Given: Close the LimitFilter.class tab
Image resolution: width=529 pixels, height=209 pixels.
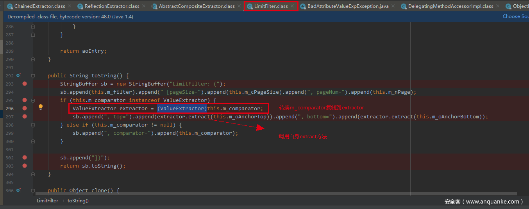Looking at the screenshot, I should point(292,6).
